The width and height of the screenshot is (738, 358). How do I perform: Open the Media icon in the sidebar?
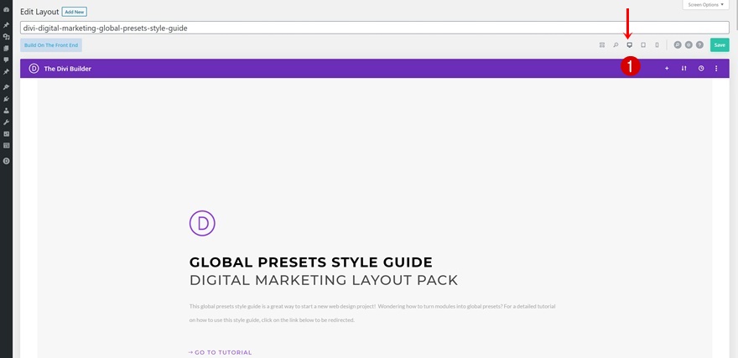pyautogui.click(x=6, y=37)
